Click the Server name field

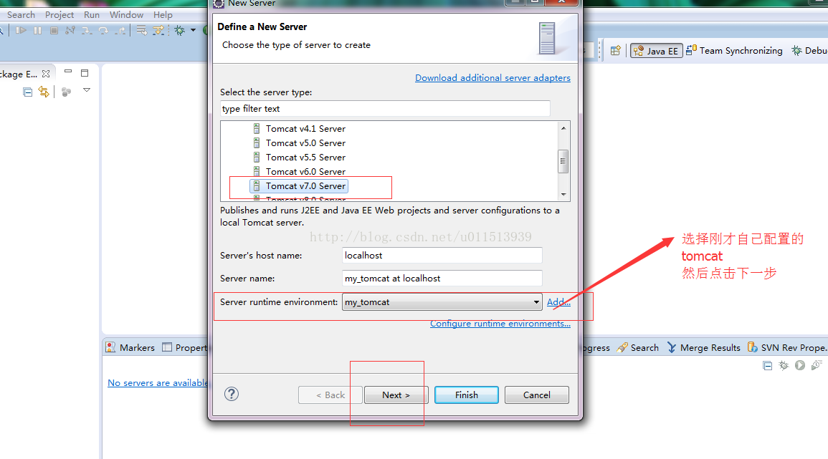[442, 279]
